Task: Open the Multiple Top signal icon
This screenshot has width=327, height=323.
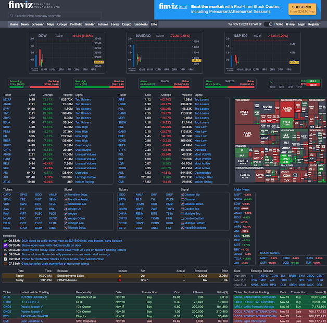Action: pos(183,214)
